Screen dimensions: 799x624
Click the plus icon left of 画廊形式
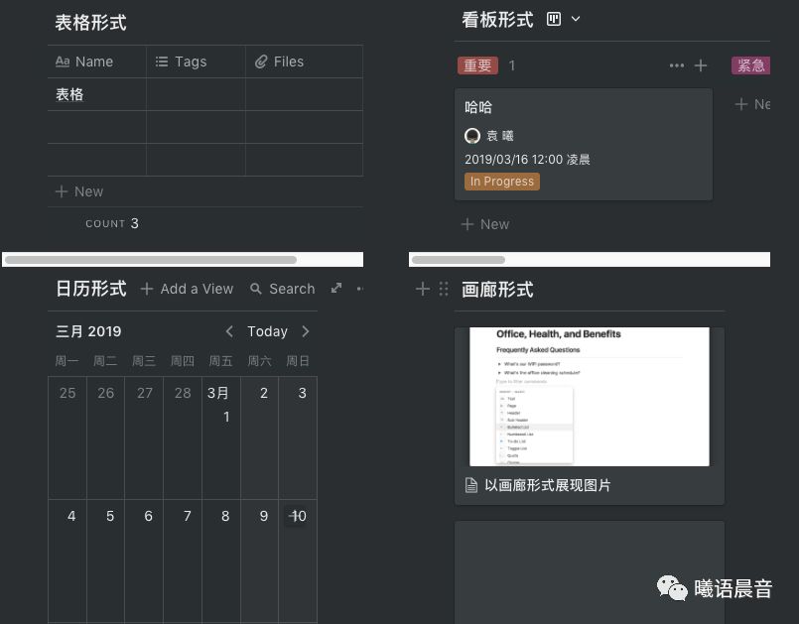(423, 289)
